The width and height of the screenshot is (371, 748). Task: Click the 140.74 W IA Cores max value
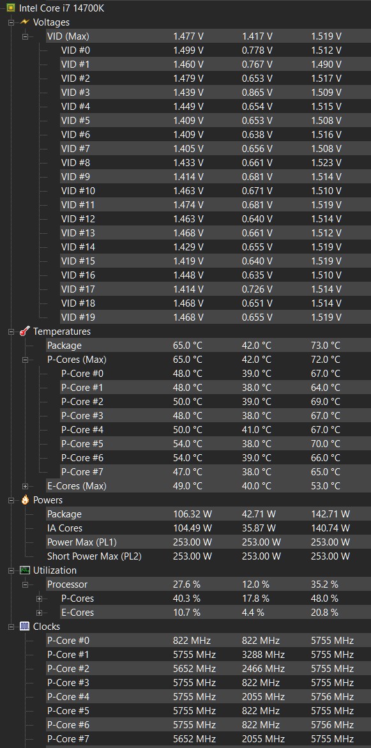(331, 528)
